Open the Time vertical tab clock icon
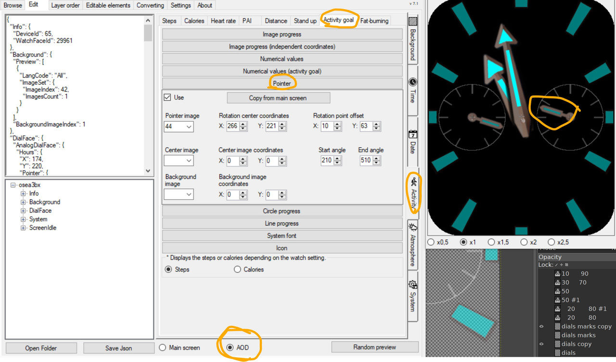This screenshot has width=616, height=362. [x=412, y=82]
